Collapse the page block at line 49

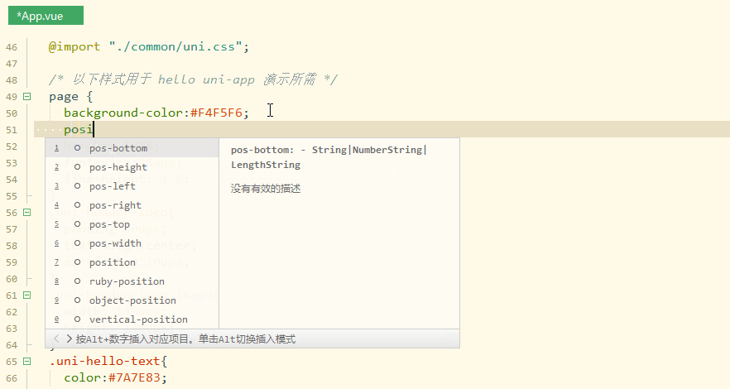click(x=26, y=97)
